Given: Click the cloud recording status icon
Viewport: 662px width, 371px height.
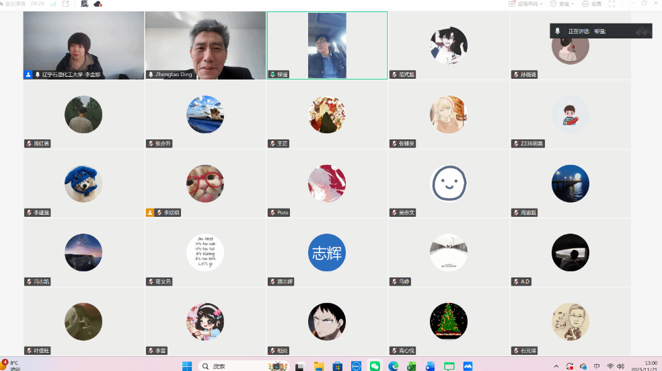Looking at the screenshot, I should pos(98,4).
